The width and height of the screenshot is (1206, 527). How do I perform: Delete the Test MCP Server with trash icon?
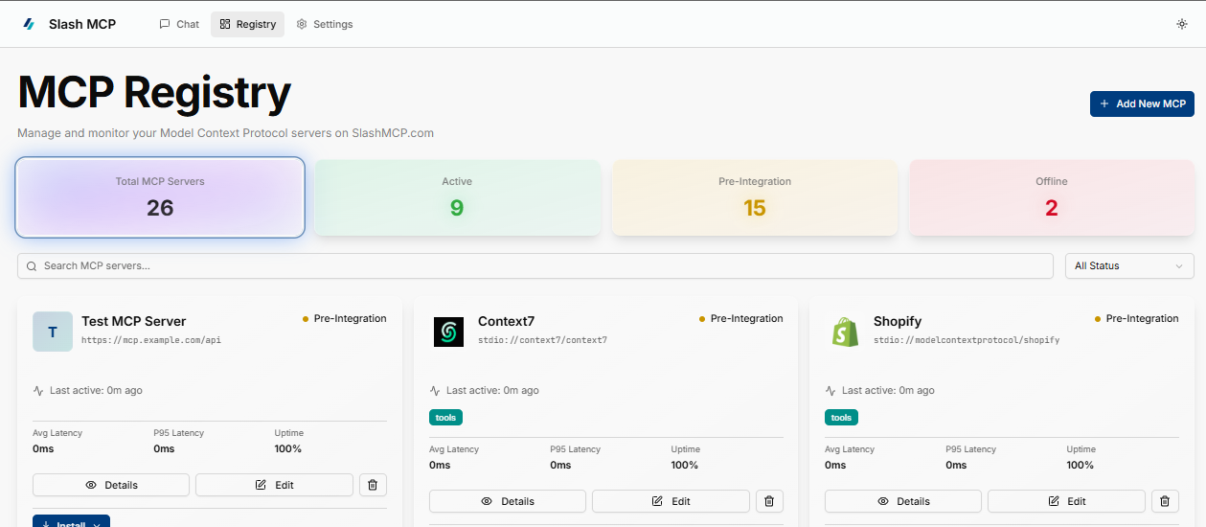[373, 485]
